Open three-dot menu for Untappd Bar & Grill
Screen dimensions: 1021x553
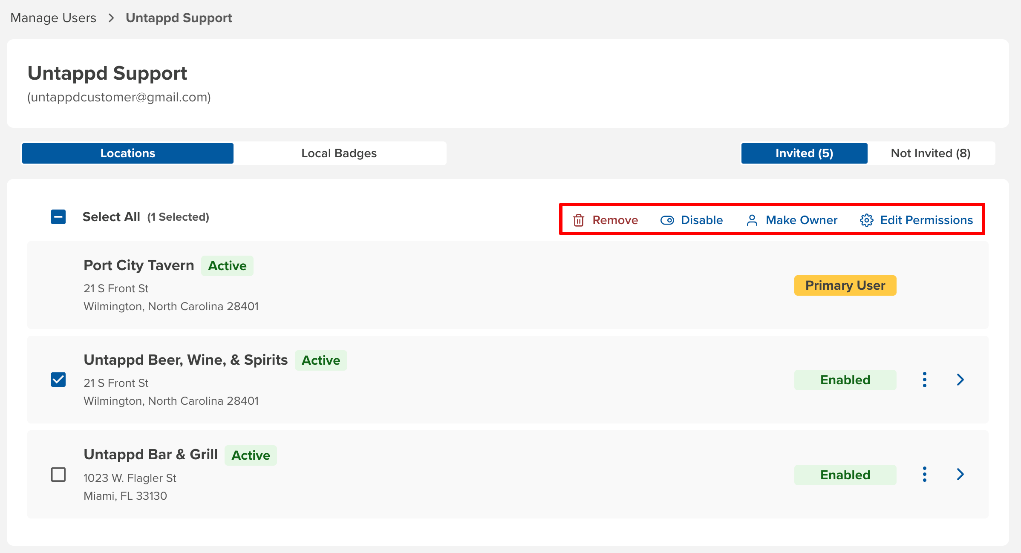(924, 474)
